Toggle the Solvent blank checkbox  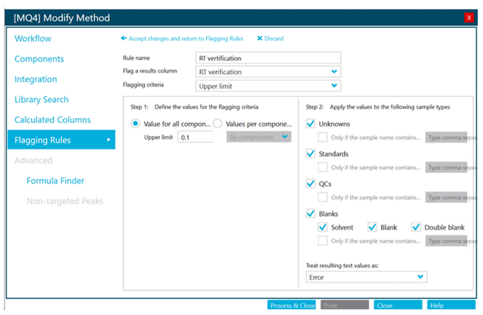pyautogui.click(x=323, y=227)
